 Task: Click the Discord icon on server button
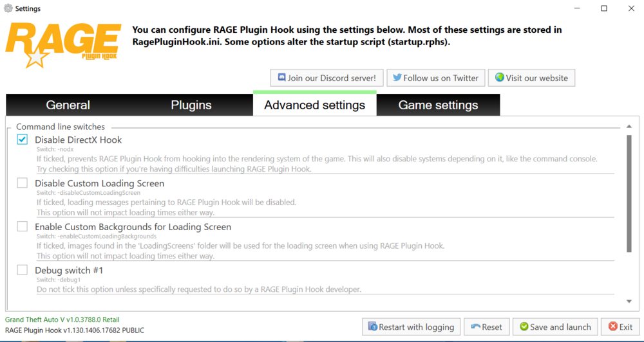[x=282, y=78]
